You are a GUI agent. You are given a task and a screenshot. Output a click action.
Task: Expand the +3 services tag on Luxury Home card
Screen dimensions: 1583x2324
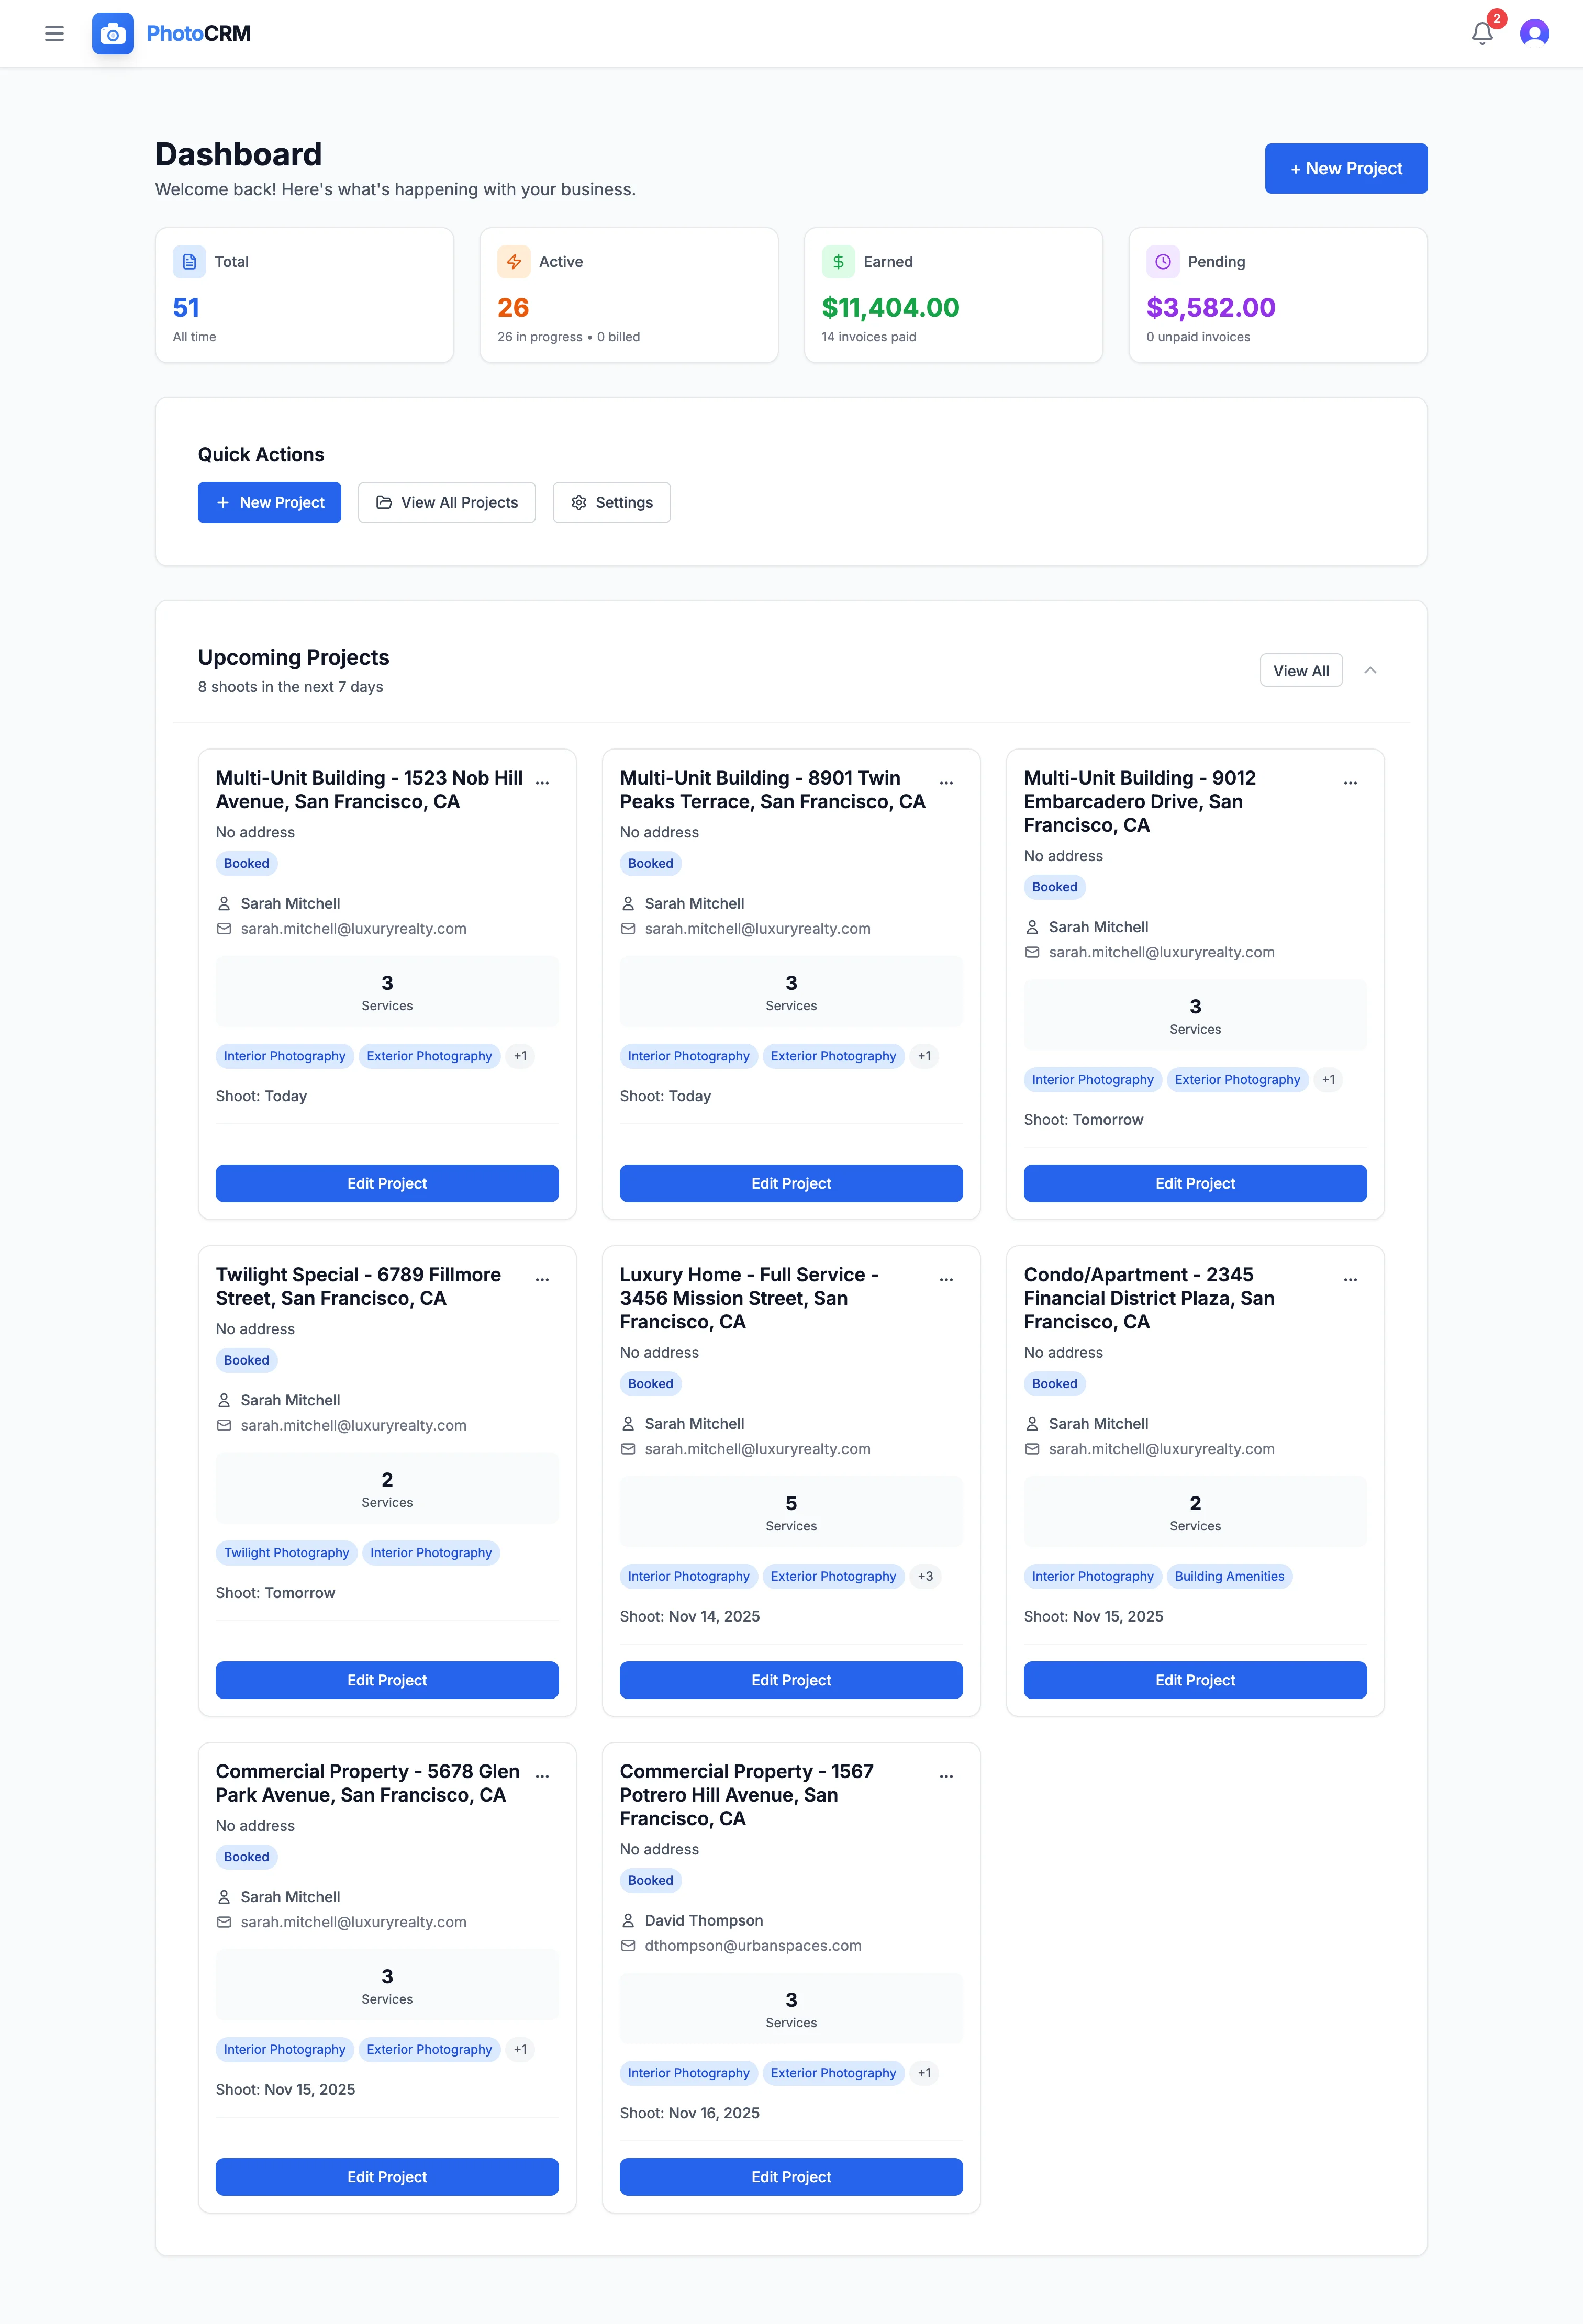[924, 1576]
